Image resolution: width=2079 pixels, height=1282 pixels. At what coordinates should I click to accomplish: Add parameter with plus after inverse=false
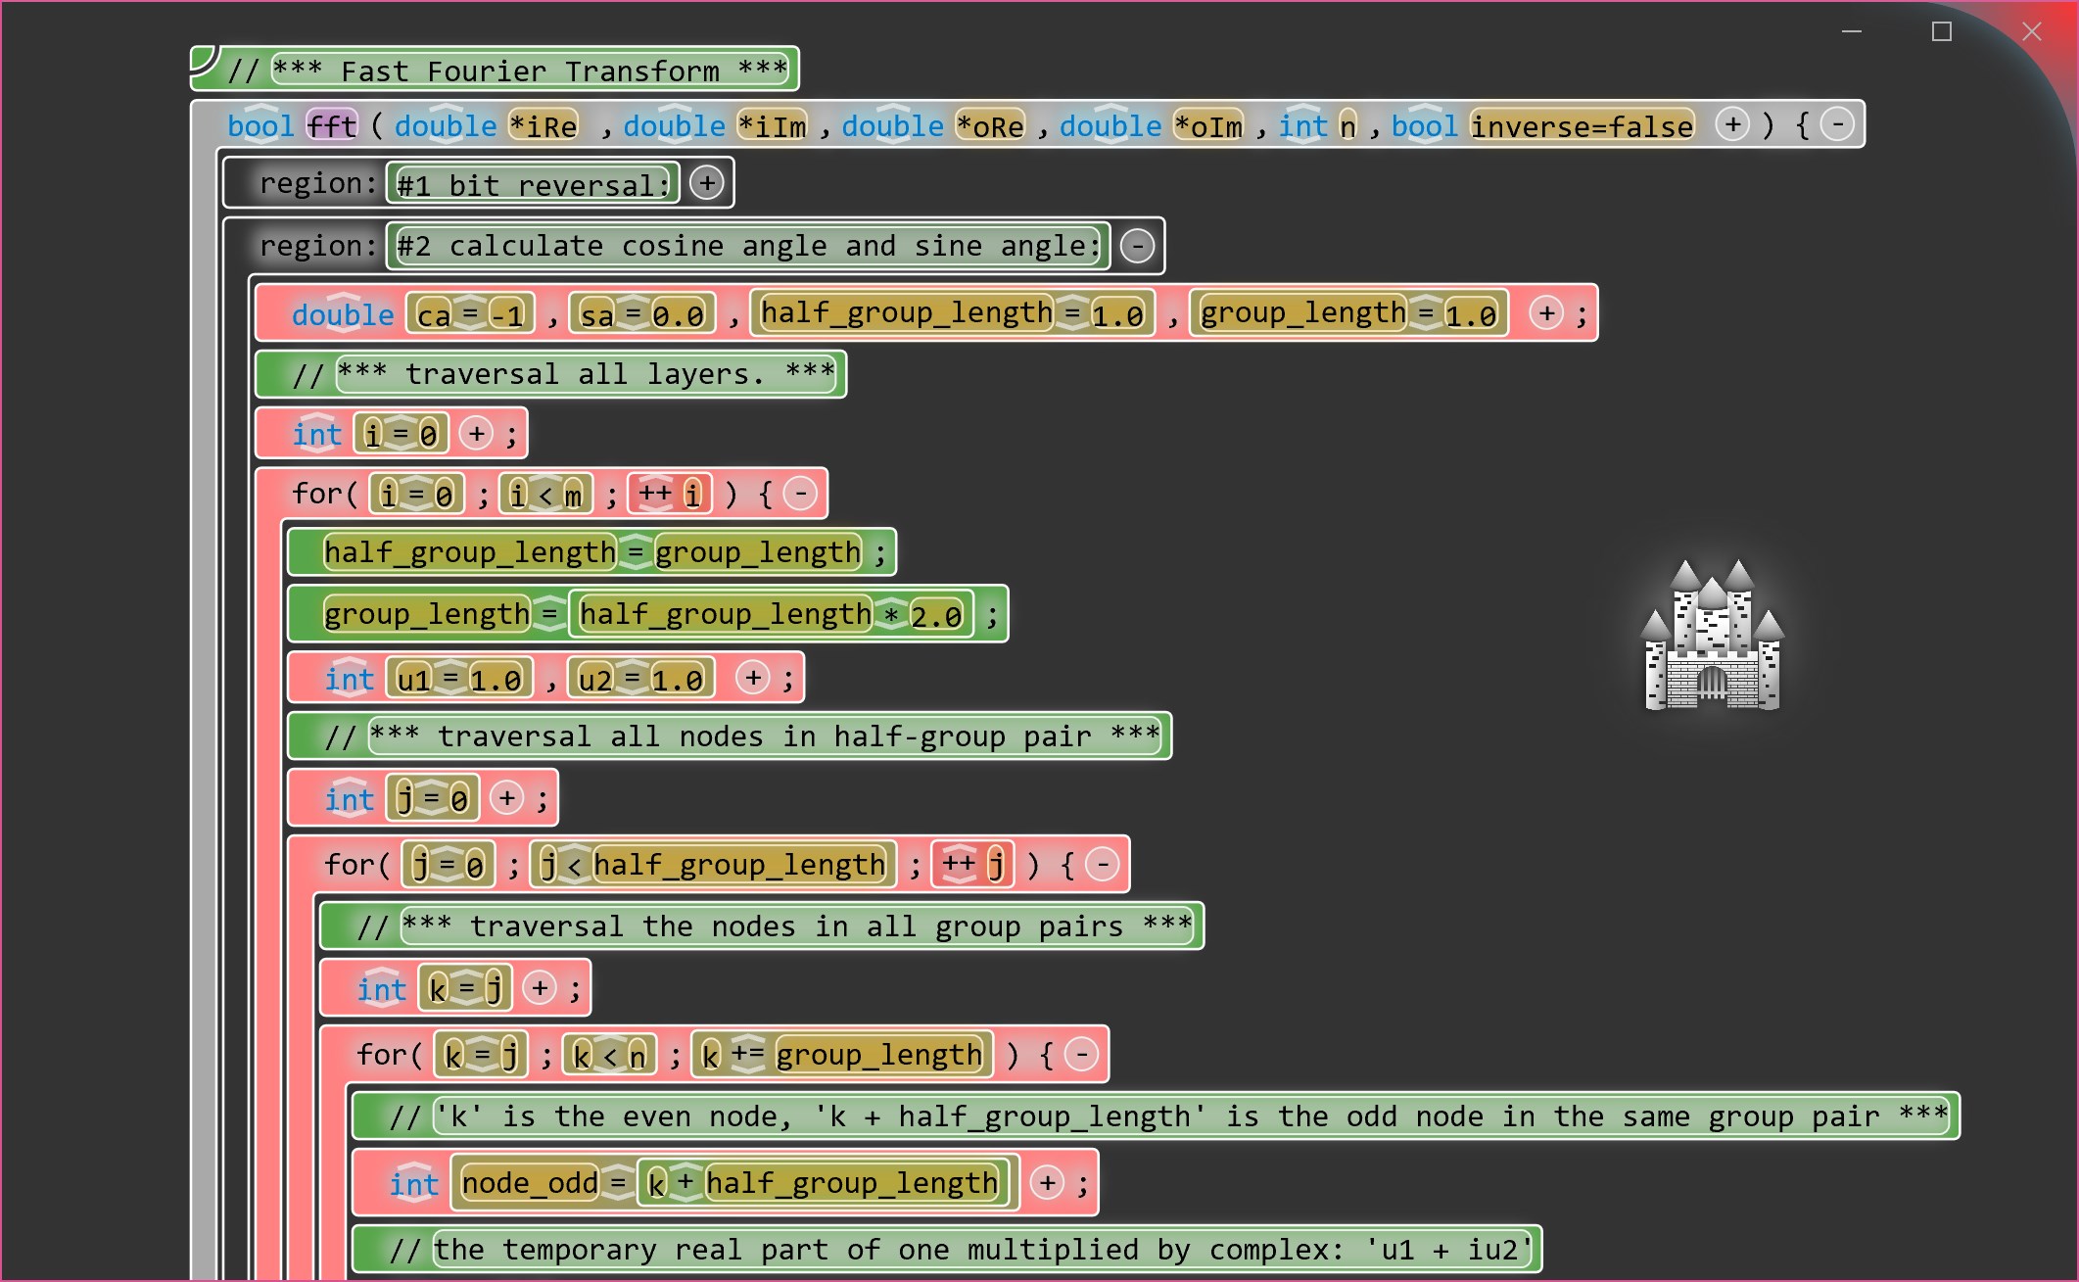coord(1732,124)
